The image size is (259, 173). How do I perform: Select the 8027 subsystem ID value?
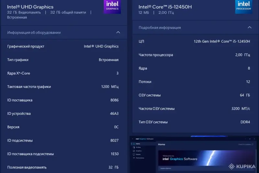[115, 141]
